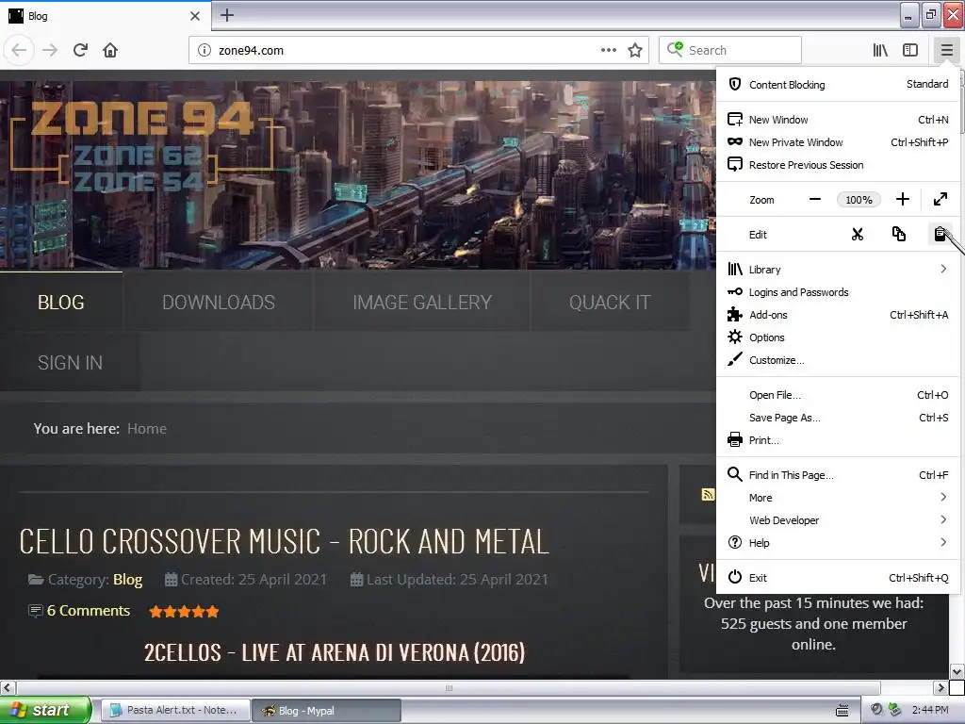
Task: Open the 6 Comments link
Action: tap(88, 611)
